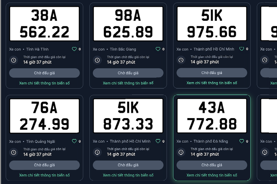Heart the 51K 873.33 plate
Image resolution: width=277 pixels, height=184 pixels.
[158, 141]
